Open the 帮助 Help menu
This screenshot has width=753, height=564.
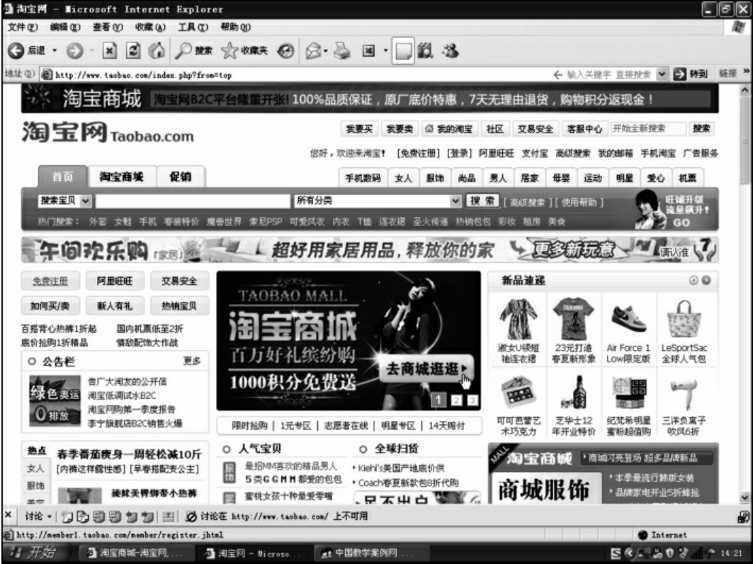(235, 27)
